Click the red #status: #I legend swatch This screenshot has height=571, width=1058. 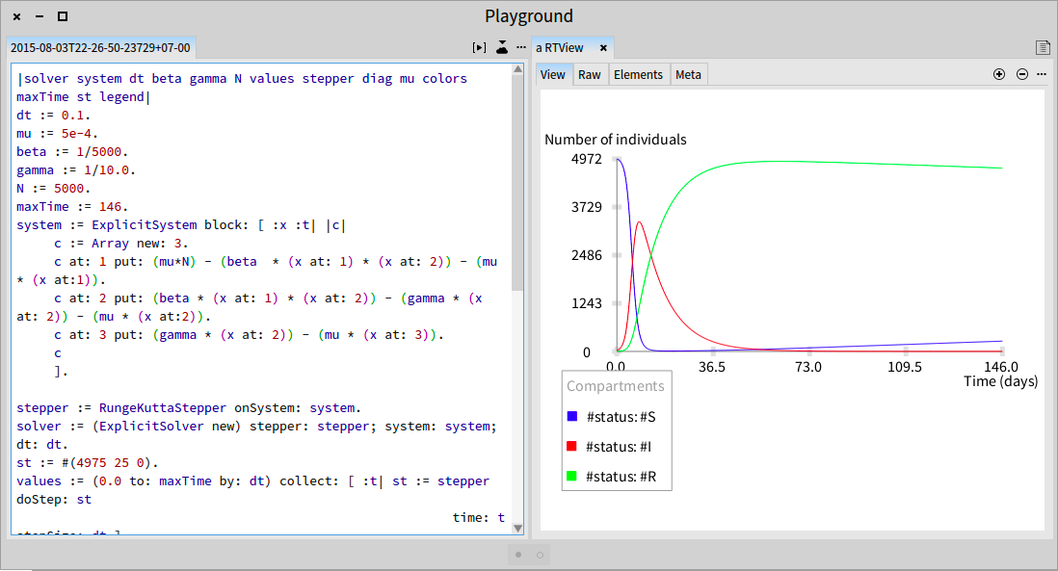[x=572, y=446]
